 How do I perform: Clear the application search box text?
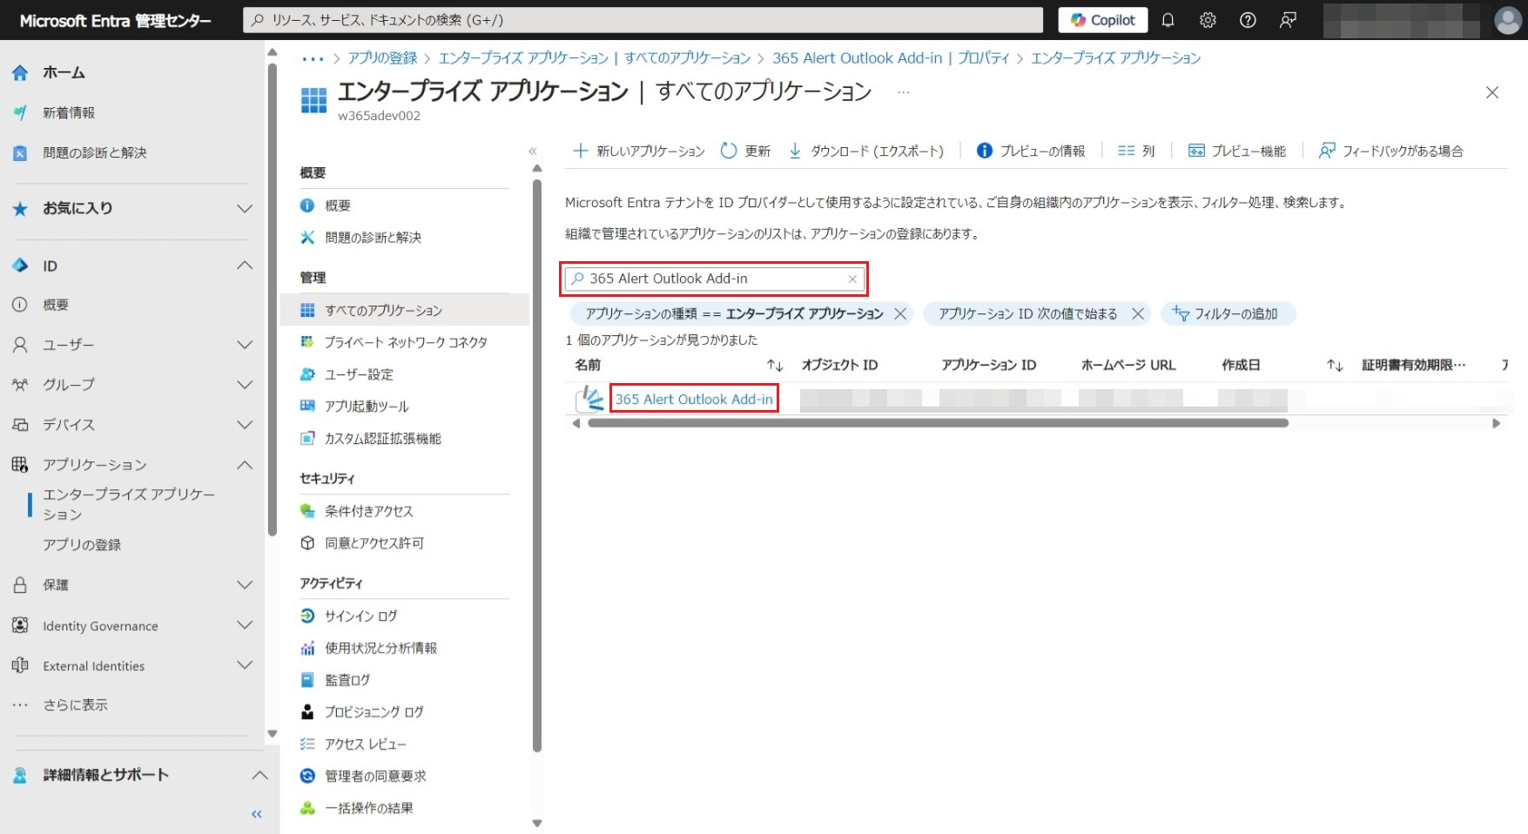pyautogui.click(x=852, y=279)
